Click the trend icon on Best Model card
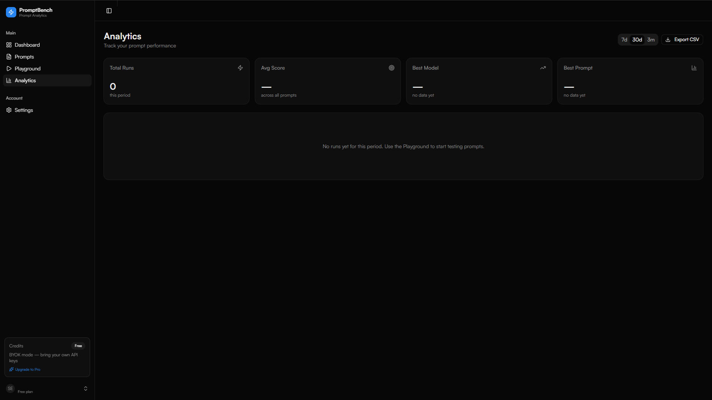The height and width of the screenshot is (400, 712). click(543, 68)
